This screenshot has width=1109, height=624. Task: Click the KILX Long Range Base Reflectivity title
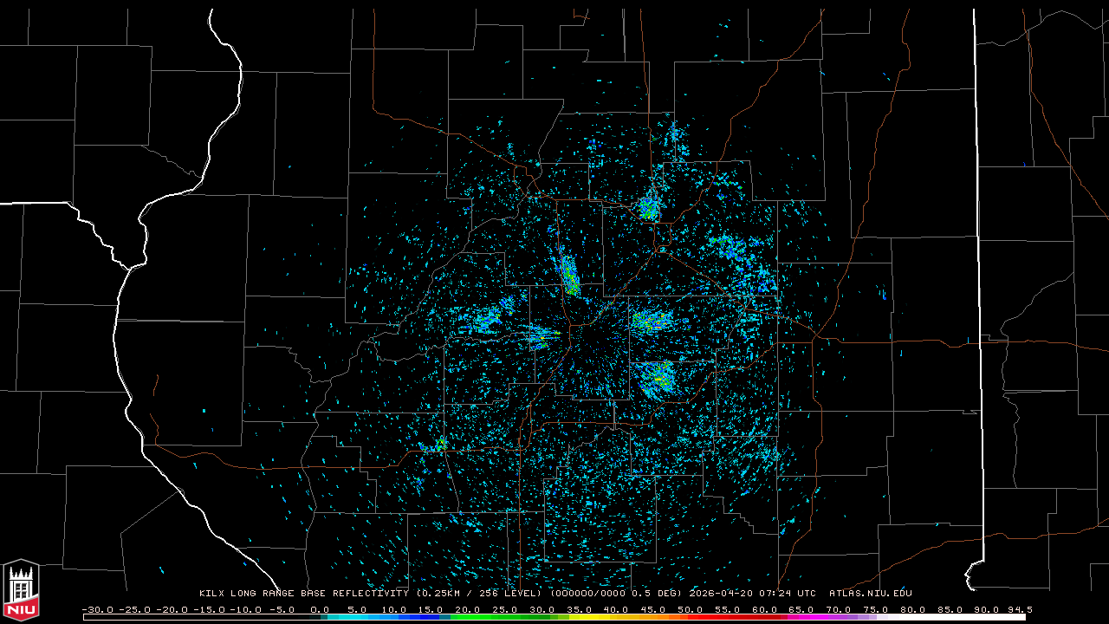click(x=305, y=594)
